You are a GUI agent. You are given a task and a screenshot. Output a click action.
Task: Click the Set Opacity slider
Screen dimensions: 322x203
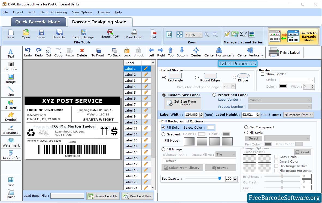point(203,179)
